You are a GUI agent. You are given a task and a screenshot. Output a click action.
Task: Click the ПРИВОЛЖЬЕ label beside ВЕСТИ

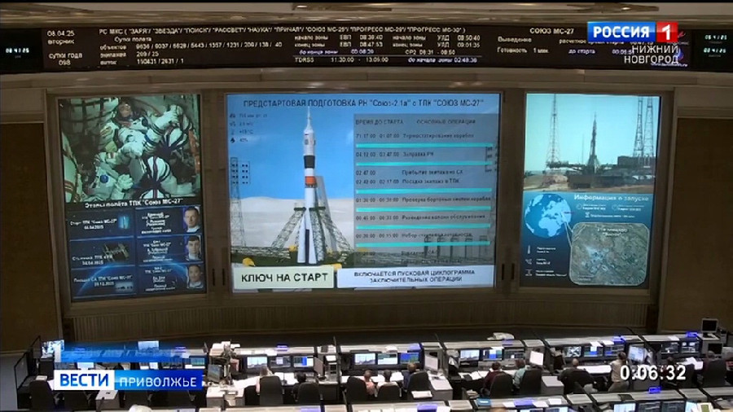click(158, 382)
